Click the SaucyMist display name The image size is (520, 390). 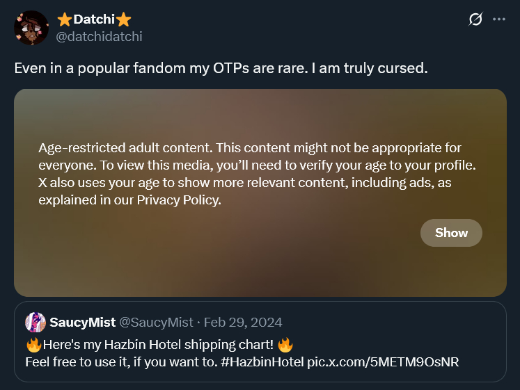[x=82, y=323]
